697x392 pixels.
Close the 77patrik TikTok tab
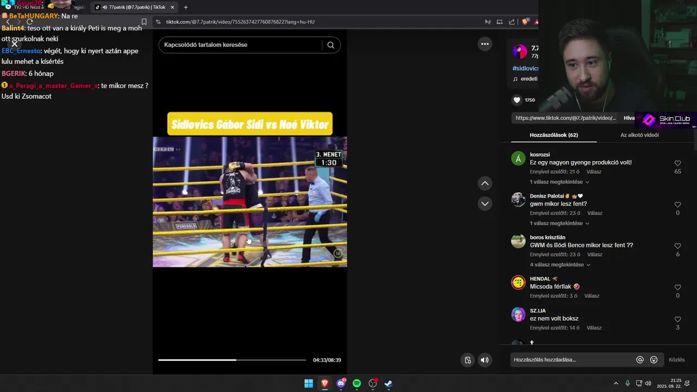[173, 7]
